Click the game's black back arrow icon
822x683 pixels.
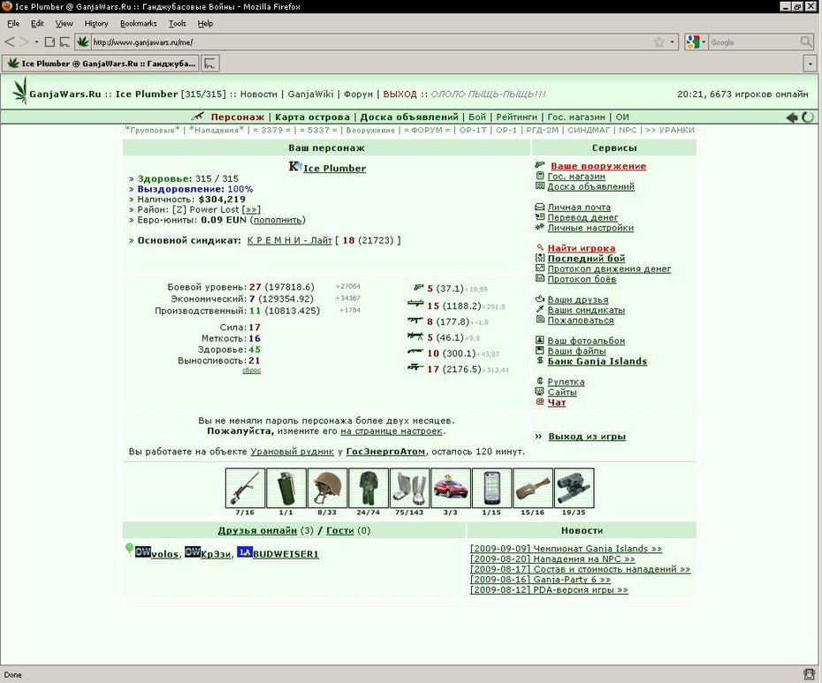pyautogui.click(x=792, y=118)
